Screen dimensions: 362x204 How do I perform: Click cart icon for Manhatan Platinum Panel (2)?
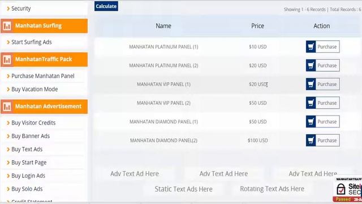pos(311,66)
